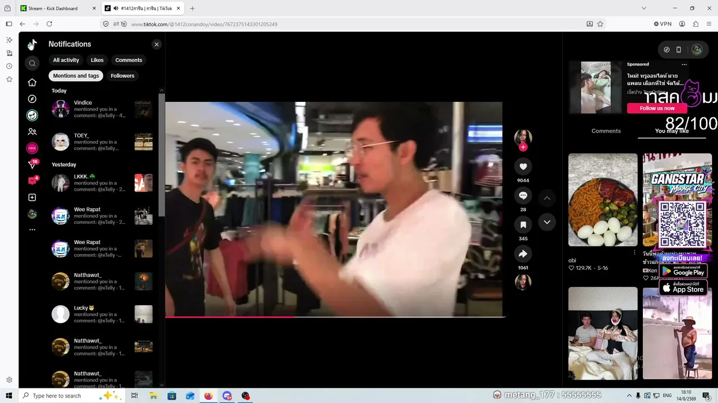Like the video with heart icon

pyautogui.click(x=523, y=166)
